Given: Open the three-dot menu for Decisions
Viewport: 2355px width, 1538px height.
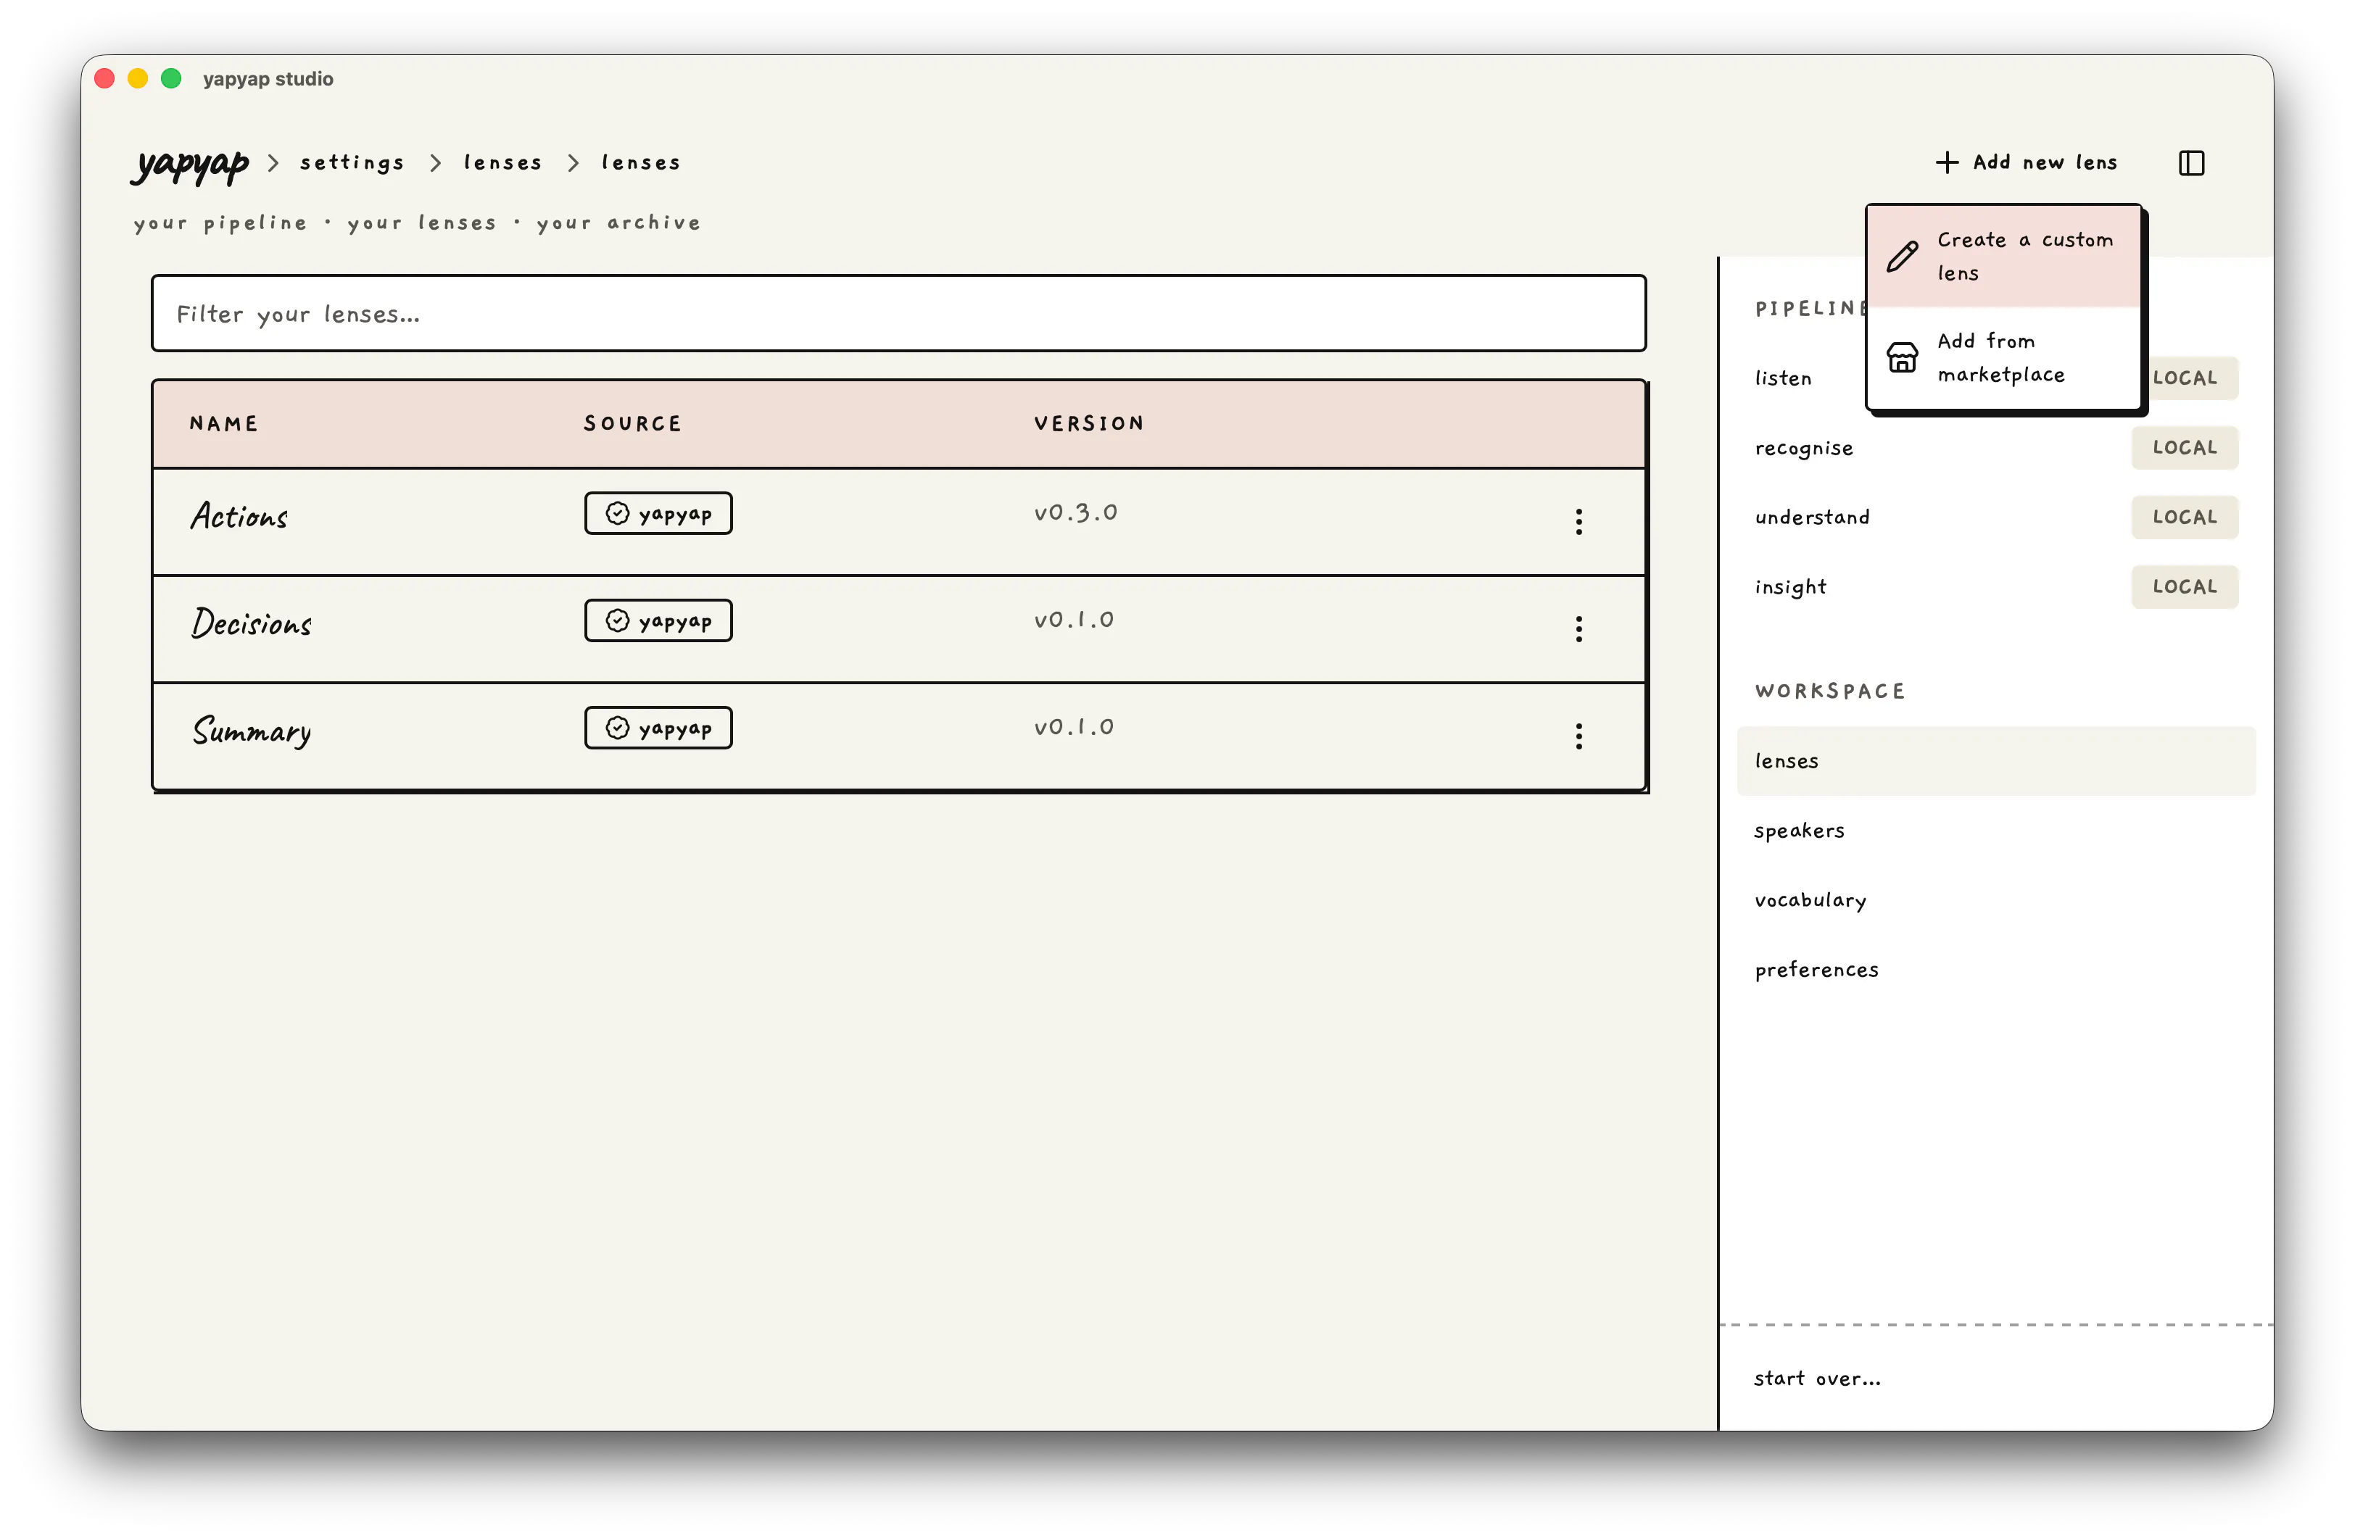Looking at the screenshot, I should pos(1578,629).
